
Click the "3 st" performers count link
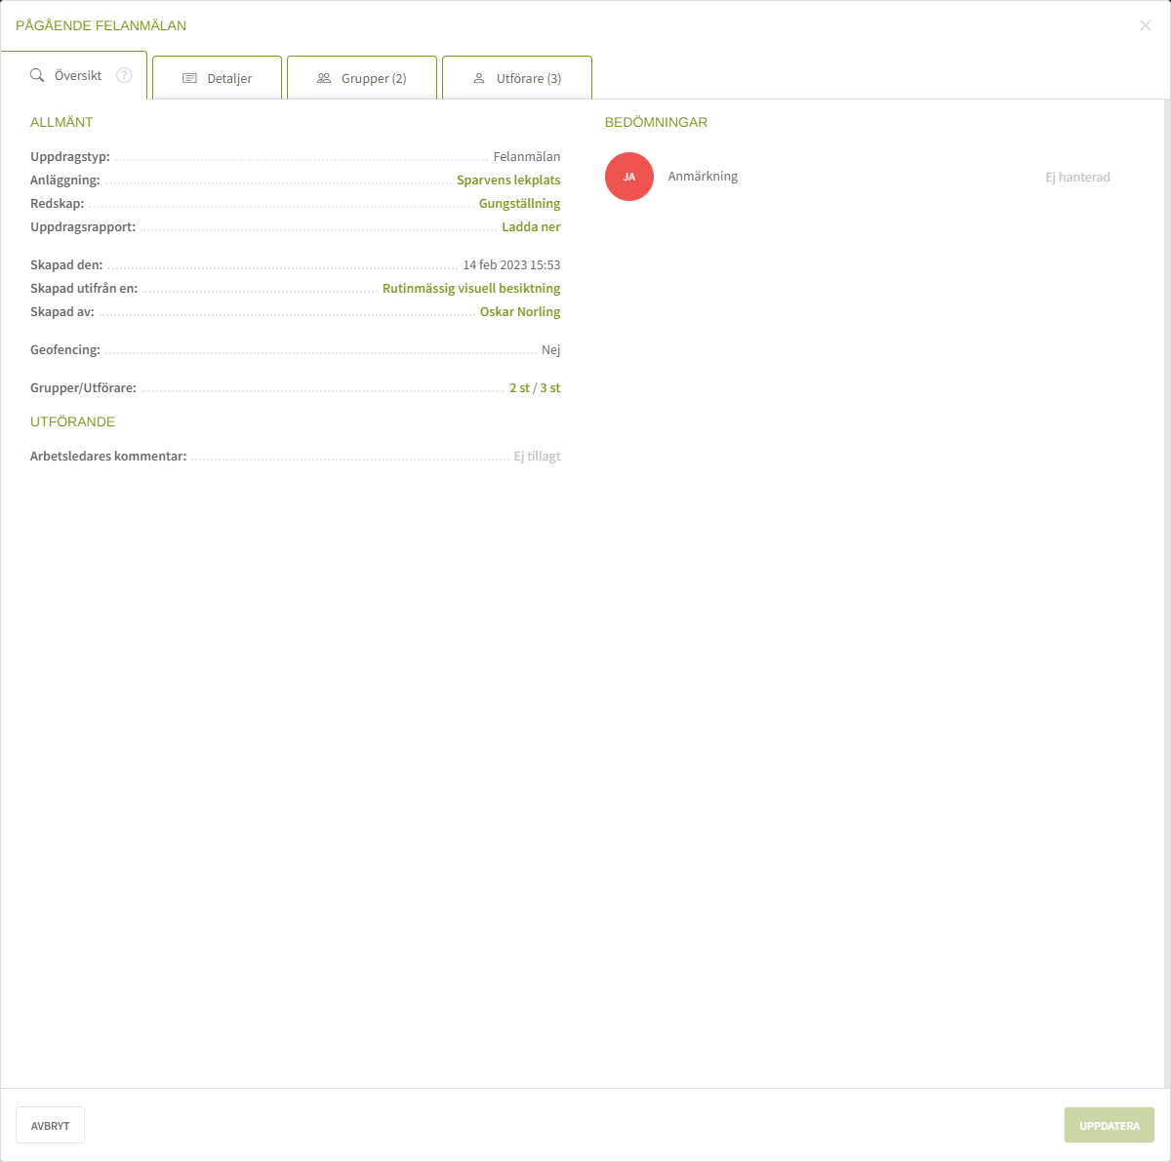[x=550, y=388]
